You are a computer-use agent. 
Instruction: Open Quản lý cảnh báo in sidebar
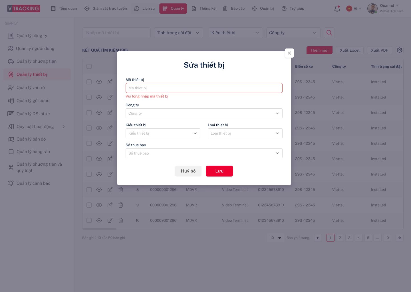(x=37, y=183)
